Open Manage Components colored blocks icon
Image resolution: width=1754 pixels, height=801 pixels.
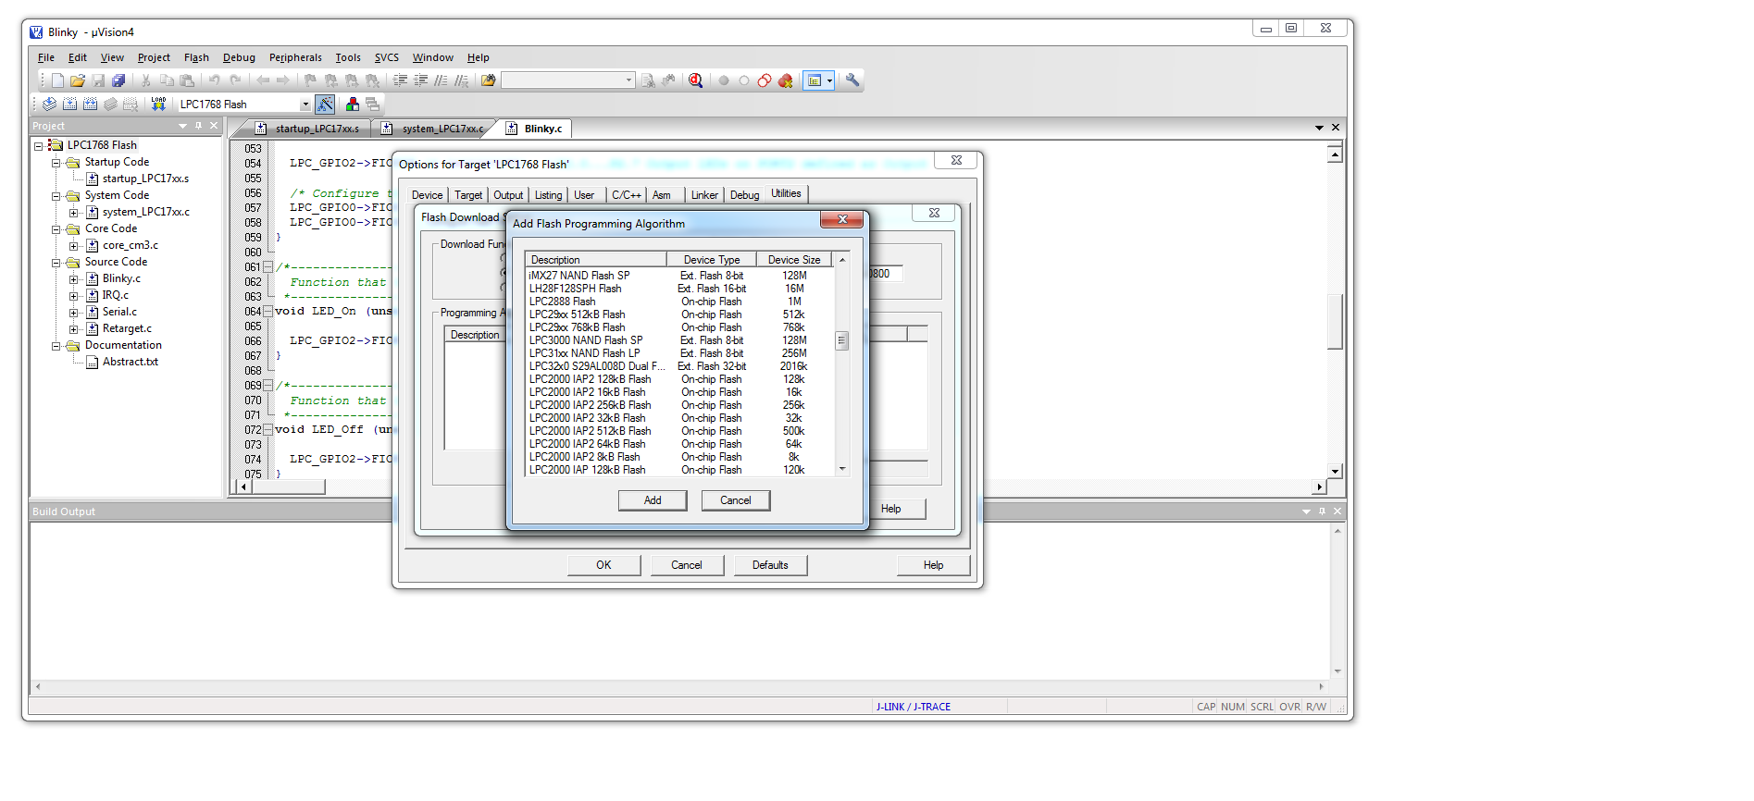[353, 104]
